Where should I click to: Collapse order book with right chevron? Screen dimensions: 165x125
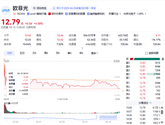click(x=123, y=91)
